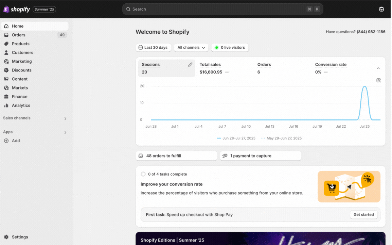This screenshot has height=245, width=392.
Task: Expand the Apps section chevron
Action: tap(65, 132)
